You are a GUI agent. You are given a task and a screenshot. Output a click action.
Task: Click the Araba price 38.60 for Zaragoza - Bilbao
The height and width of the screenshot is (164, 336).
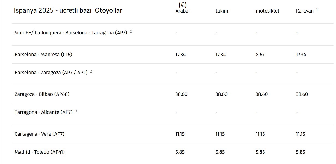tap(181, 94)
